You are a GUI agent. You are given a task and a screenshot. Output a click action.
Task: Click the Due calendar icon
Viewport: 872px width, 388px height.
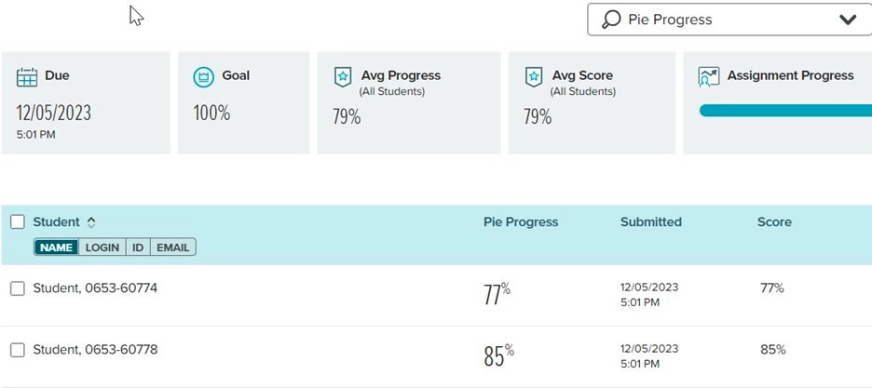pyautogui.click(x=27, y=77)
